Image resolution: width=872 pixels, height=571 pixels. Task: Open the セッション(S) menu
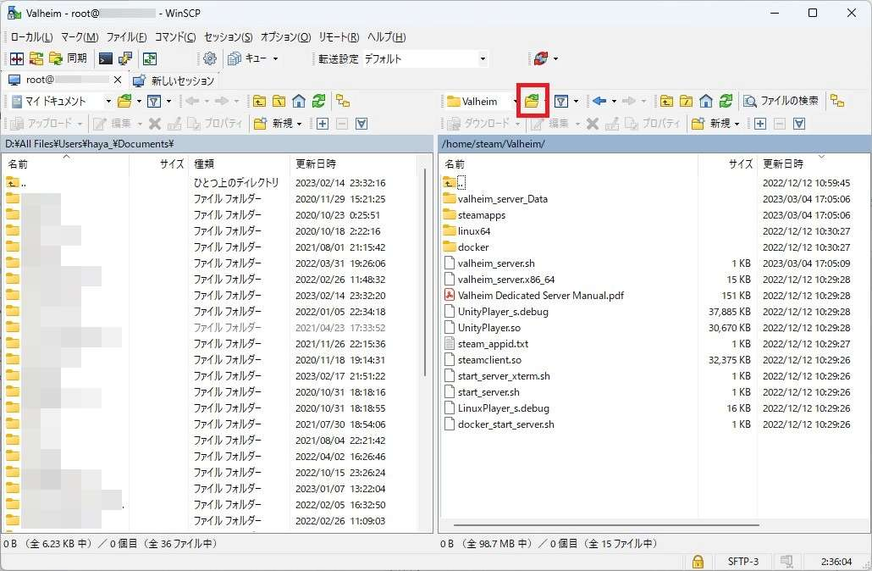228,37
